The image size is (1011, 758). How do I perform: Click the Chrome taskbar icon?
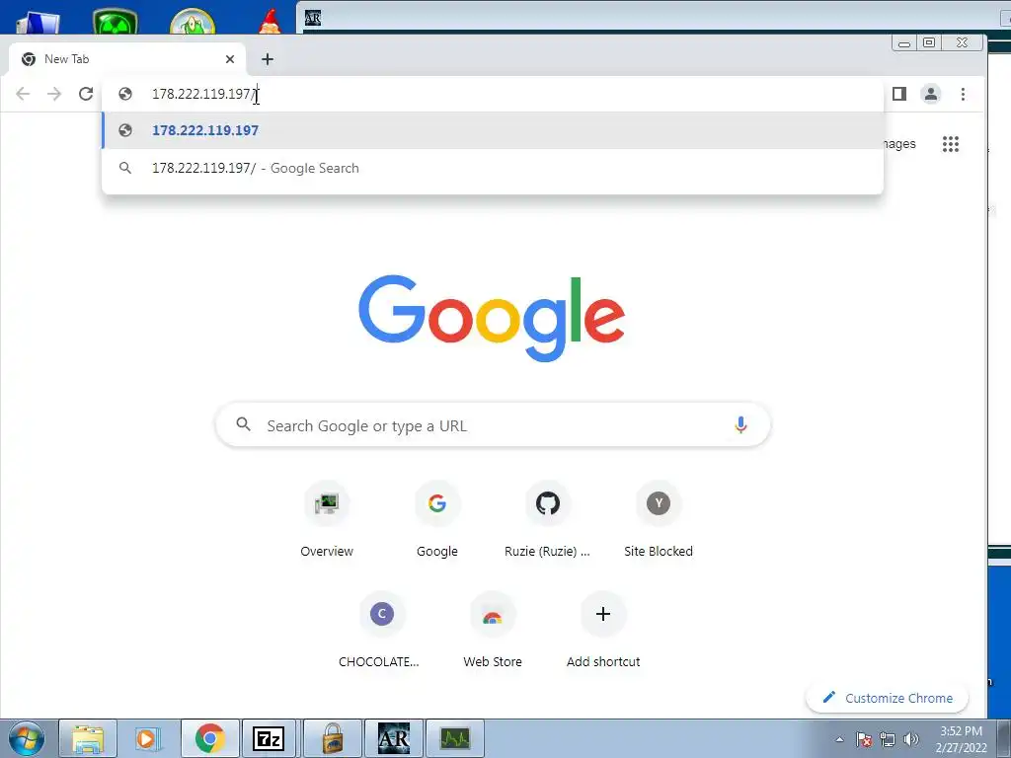pos(209,738)
